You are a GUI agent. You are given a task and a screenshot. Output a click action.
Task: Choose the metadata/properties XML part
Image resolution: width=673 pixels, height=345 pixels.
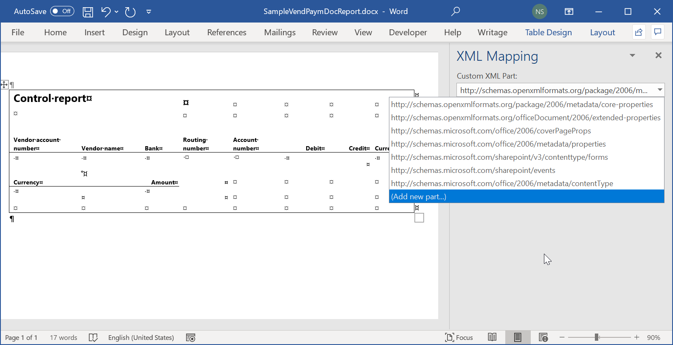[527, 144]
